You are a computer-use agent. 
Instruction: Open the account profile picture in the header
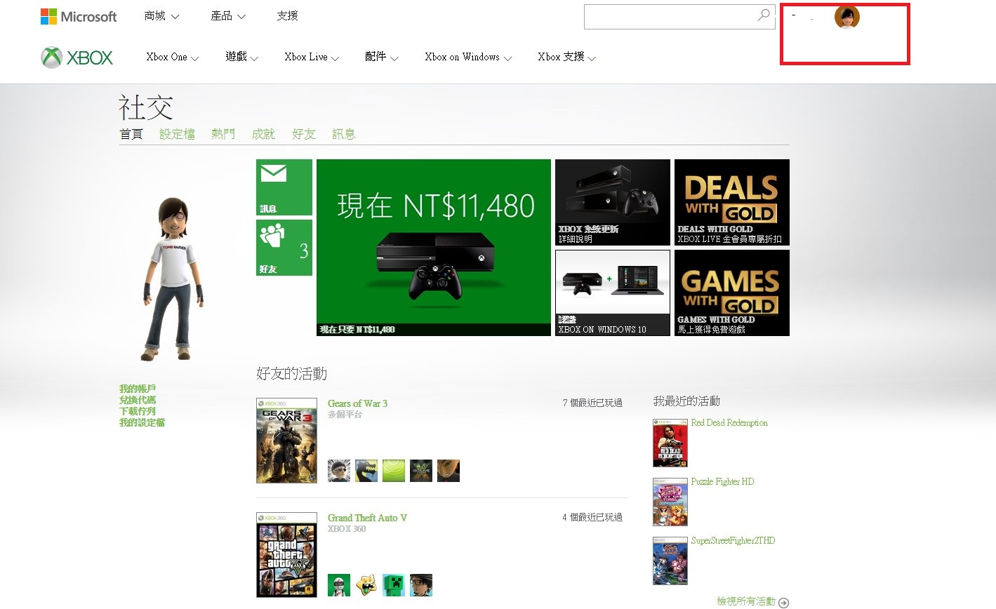tap(847, 17)
